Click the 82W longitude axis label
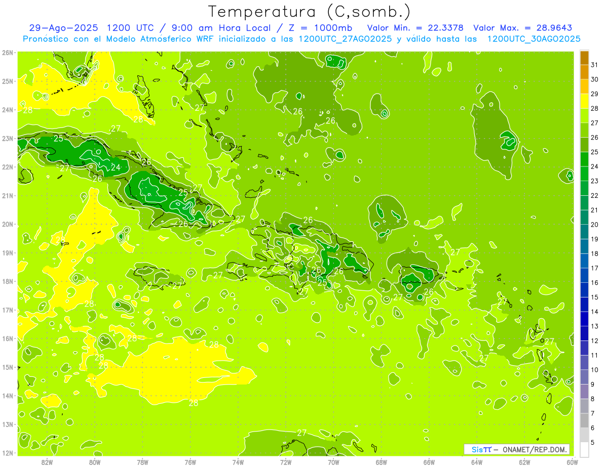 coord(47,462)
